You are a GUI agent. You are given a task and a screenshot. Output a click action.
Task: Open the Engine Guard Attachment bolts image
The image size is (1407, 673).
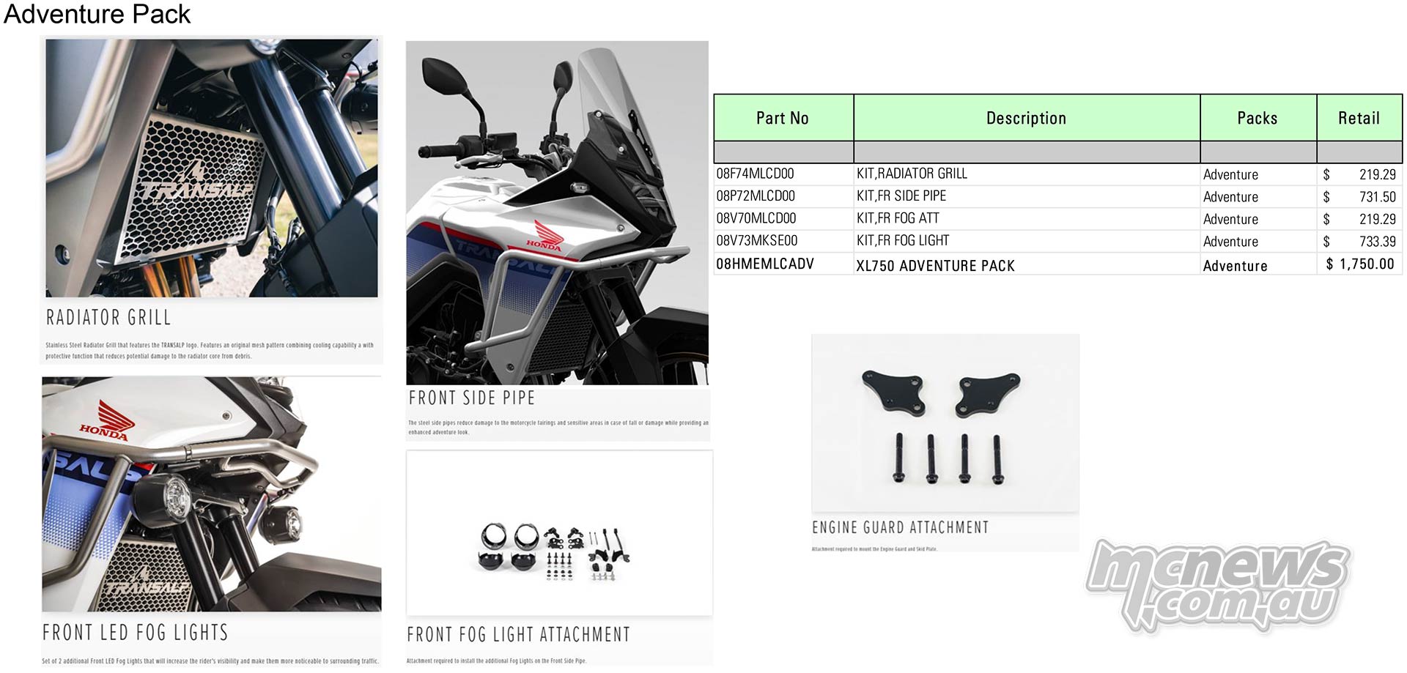coord(945,423)
